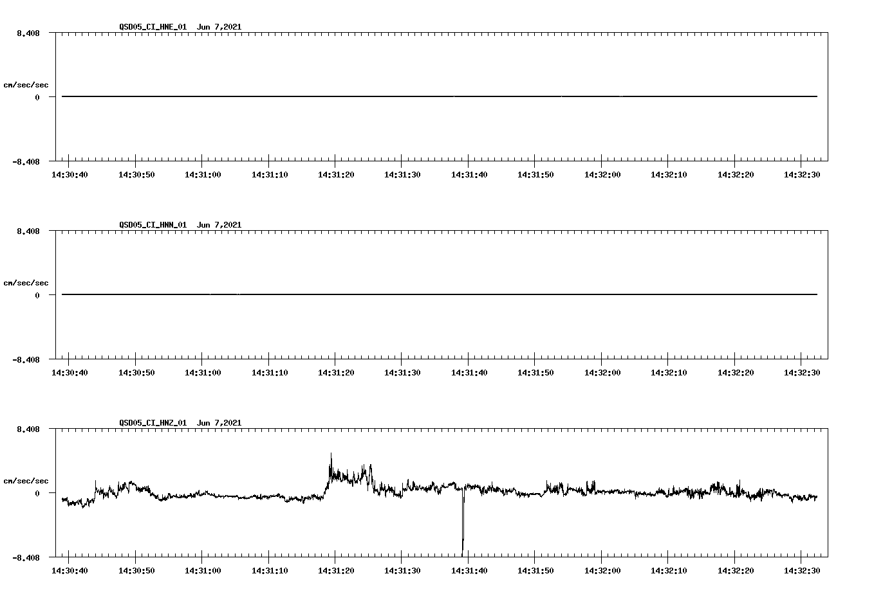Click the 8.408 upper limit of HNN plot
The image size is (874, 594).
(x=28, y=231)
